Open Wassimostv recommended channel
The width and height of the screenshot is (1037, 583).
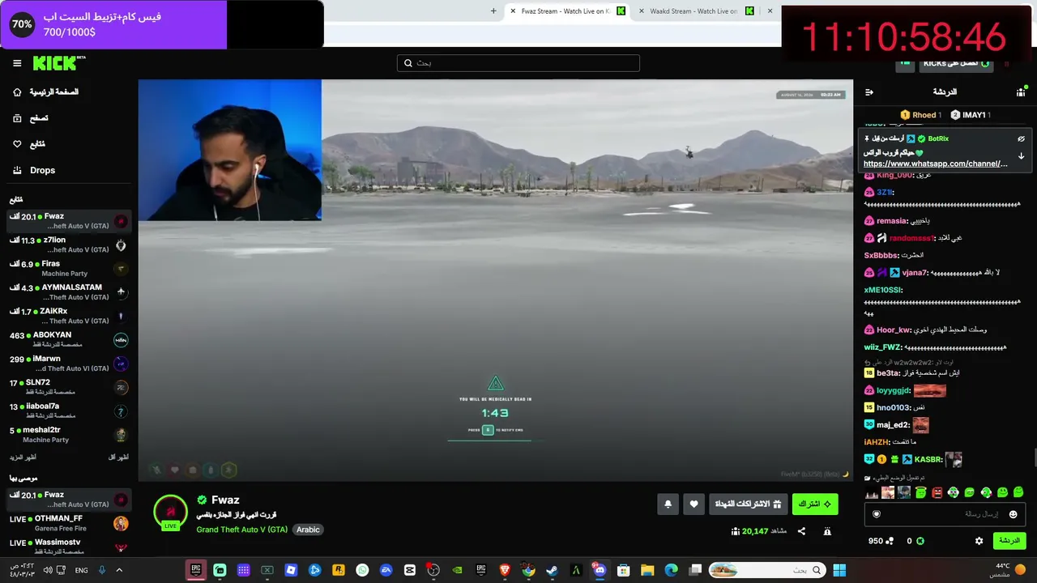69,547
